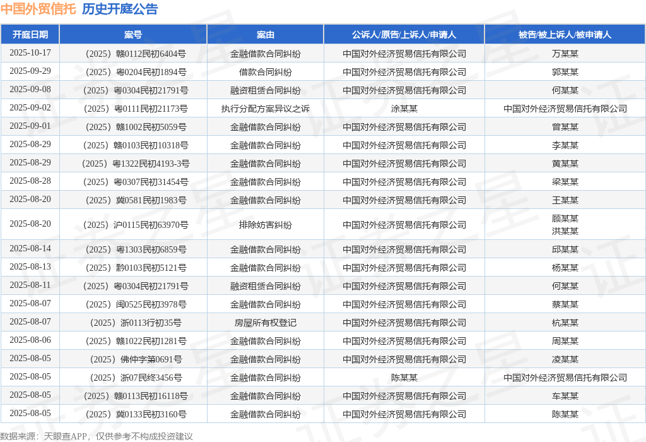Click case number 佛仲字第0691号

[136, 359]
